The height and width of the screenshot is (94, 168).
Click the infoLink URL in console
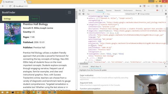coord(130,35)
